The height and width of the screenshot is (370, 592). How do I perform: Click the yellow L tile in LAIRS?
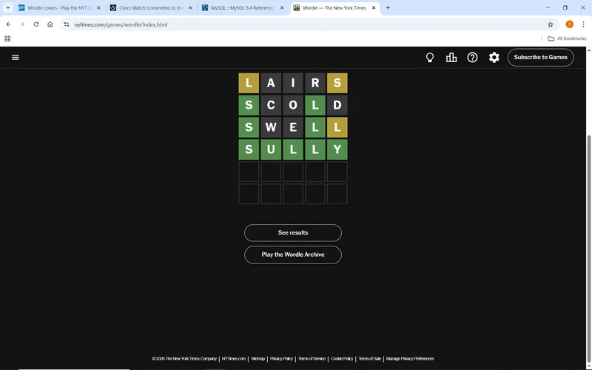[249, 83]
